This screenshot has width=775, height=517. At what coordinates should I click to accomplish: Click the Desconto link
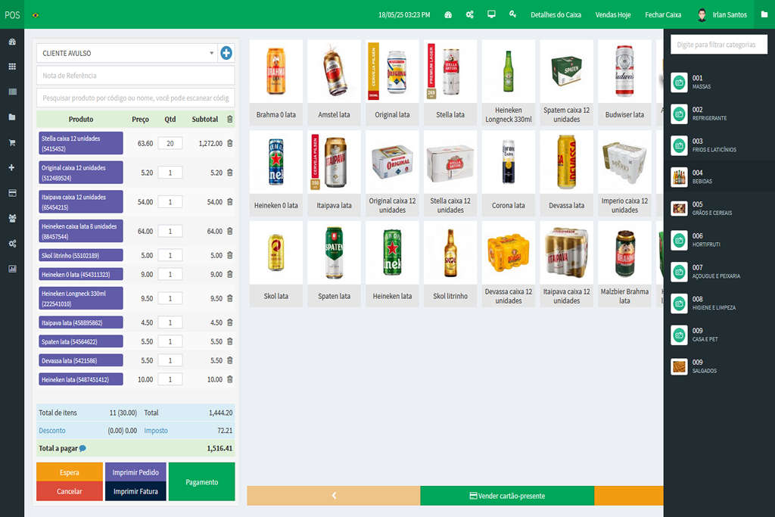[52, 430]
